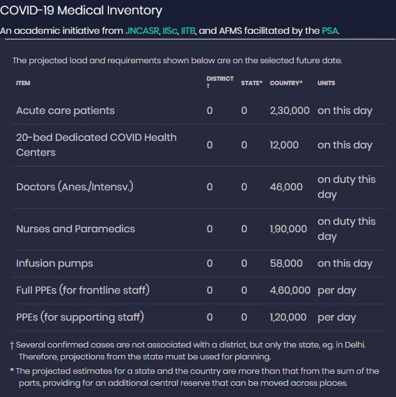Click the 4,60,000 Full PPEs country value
396x397 pixels.
[289, 291]
